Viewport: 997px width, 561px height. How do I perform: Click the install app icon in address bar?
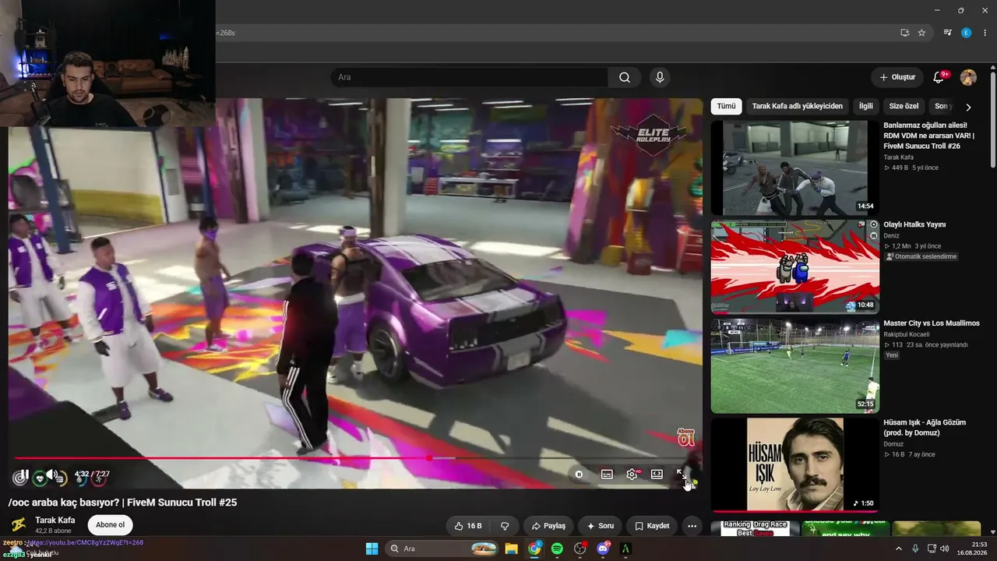pos(904,33)
